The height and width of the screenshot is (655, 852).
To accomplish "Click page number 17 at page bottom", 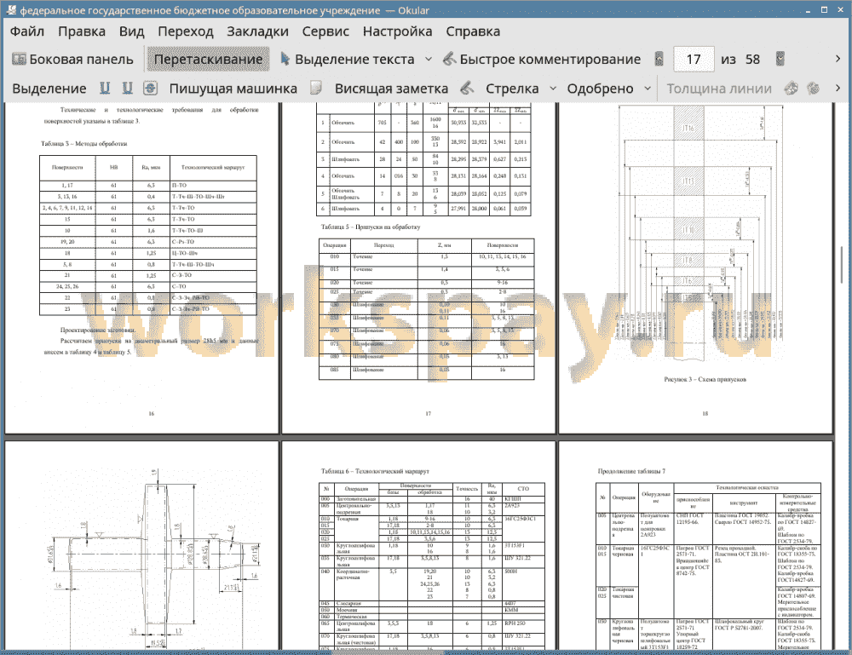I will 429,414.
